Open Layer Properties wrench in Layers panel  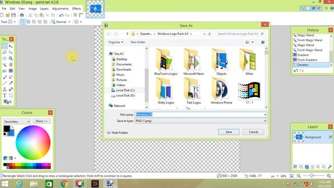[329, 167]
